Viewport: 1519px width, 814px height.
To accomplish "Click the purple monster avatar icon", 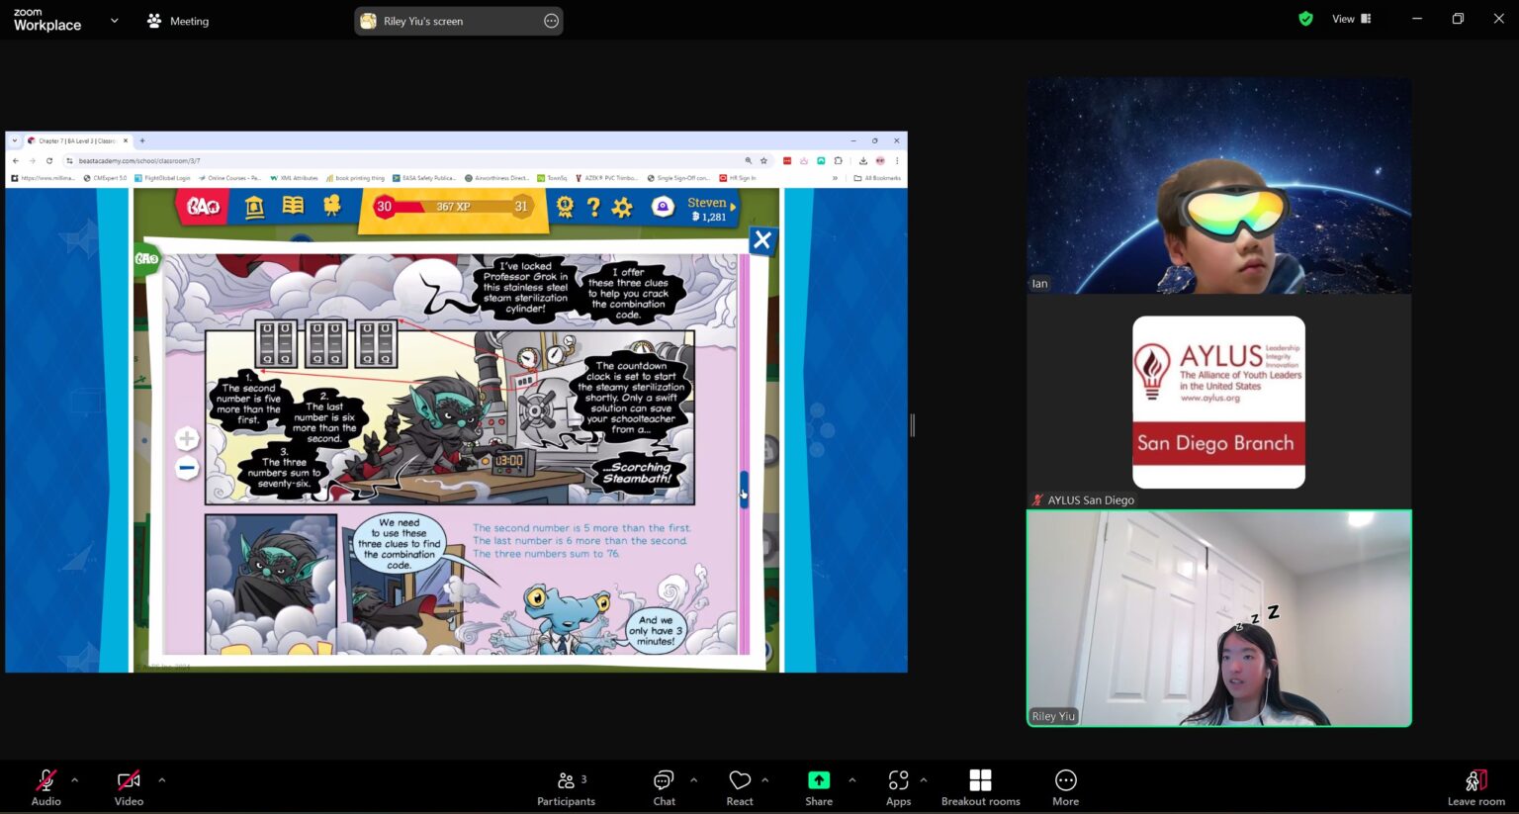I will pyautogui.click(x=663, y=207).
